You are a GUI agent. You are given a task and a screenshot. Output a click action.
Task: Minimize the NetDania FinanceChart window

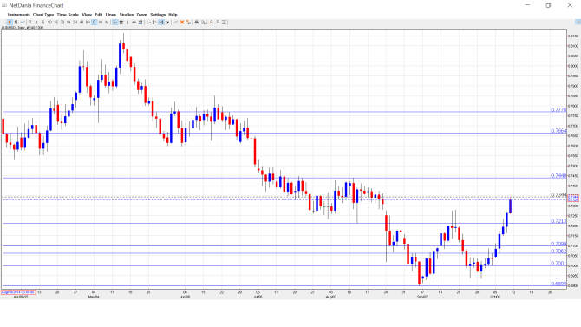tap(527, 5)
